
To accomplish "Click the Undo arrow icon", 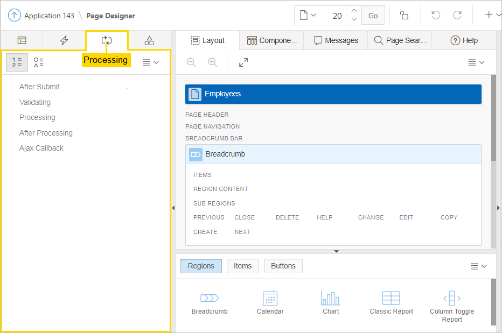I will (x=436, y=16).
